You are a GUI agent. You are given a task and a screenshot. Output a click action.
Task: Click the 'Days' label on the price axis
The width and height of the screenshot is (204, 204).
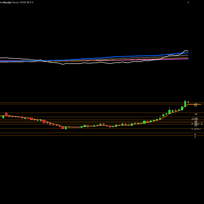pos(198,129)
